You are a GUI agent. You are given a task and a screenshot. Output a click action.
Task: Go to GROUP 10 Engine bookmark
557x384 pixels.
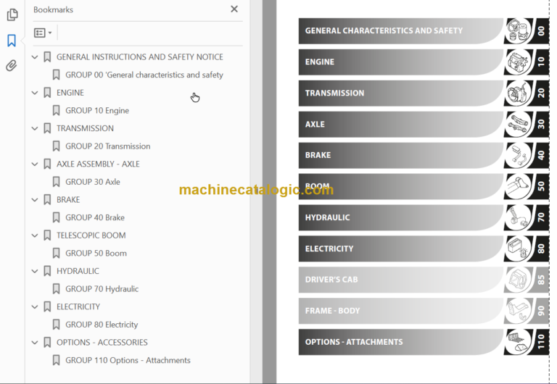tap(97, 111)
